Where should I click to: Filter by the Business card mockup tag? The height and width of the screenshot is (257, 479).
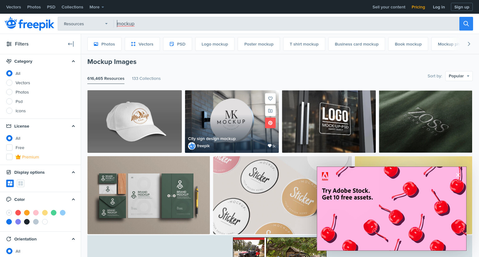coord(357,44)
